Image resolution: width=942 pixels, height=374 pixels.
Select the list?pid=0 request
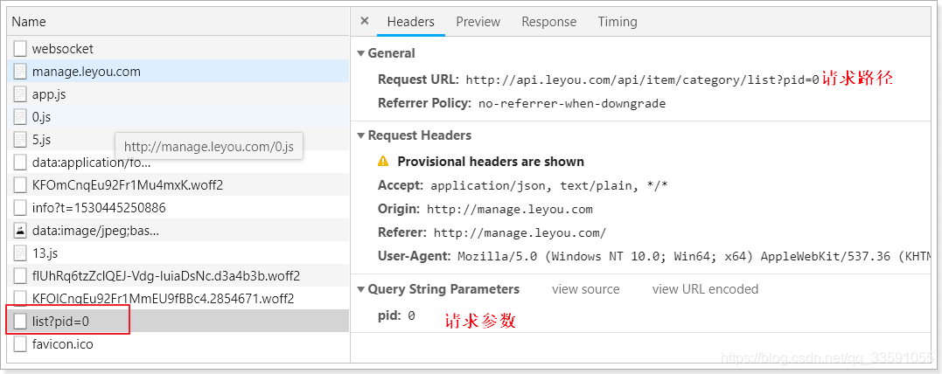(x=61, y=322)
